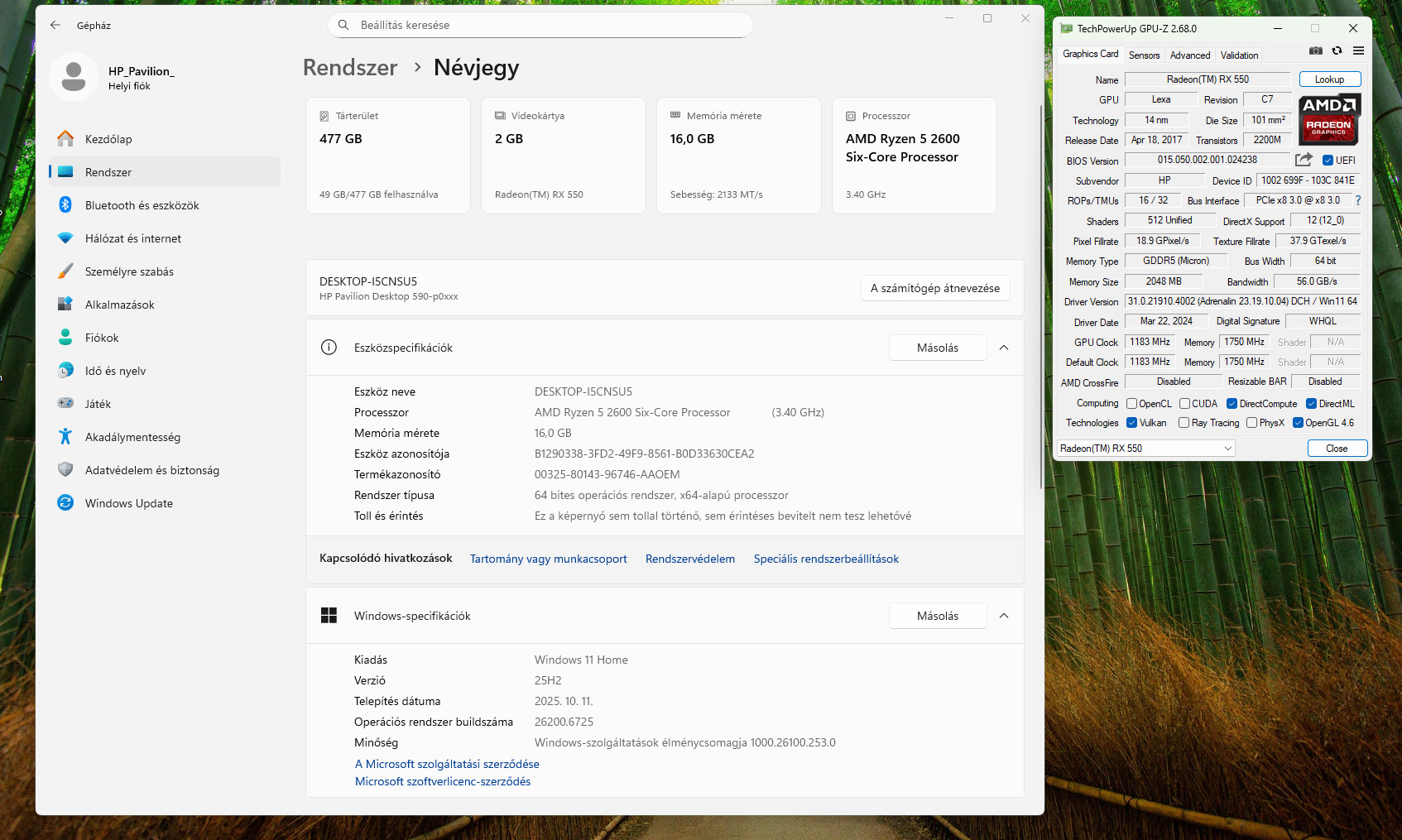The height and width of the screenshot is (840, 1402).
Task: Click the Lookup button in GPU-Z
Action: 1329,79
